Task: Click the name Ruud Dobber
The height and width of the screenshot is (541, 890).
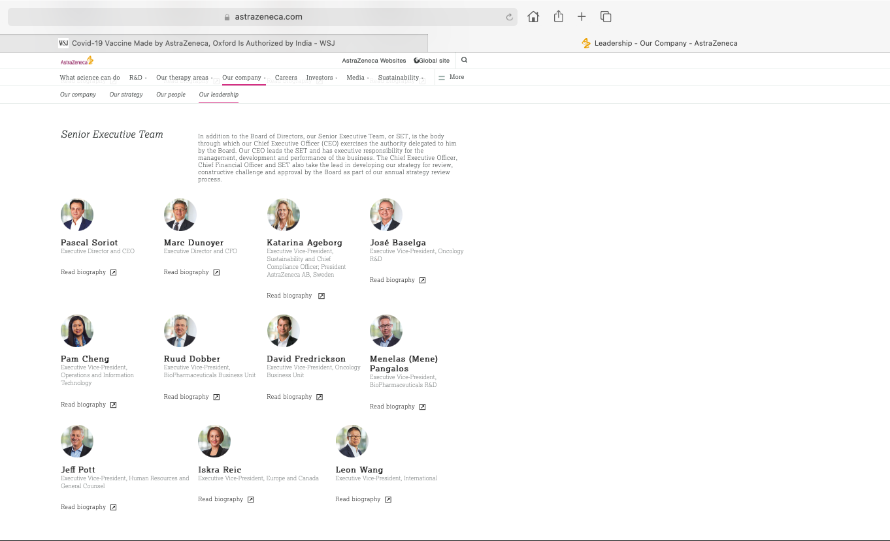Action: 192,359
